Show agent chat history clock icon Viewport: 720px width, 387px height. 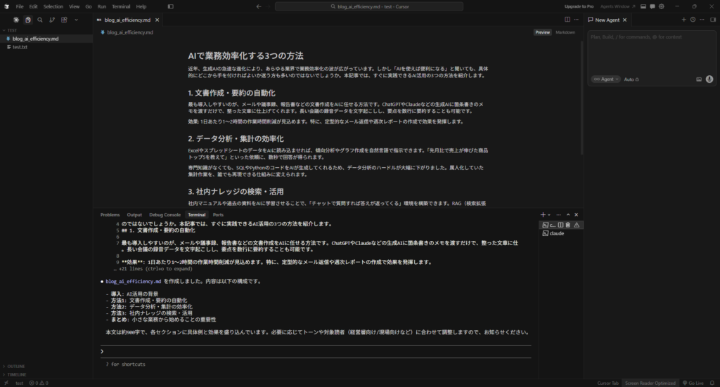tap(693, 20)
